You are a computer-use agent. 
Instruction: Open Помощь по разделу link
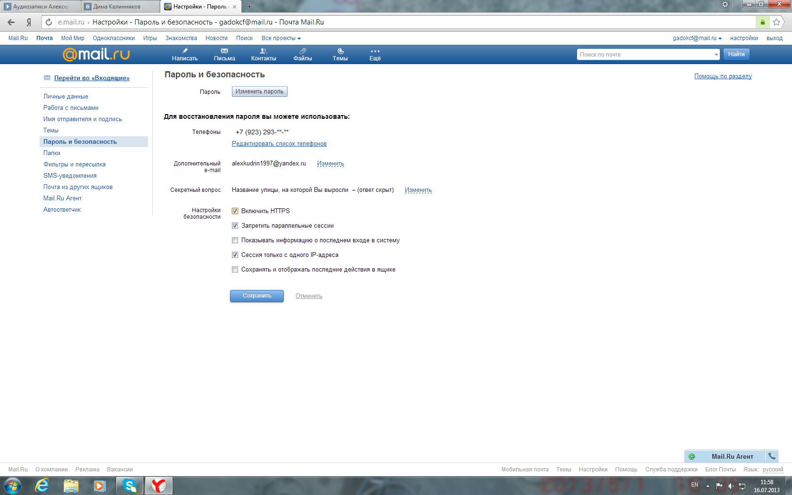pyautogui.click(x=723, y=76)
